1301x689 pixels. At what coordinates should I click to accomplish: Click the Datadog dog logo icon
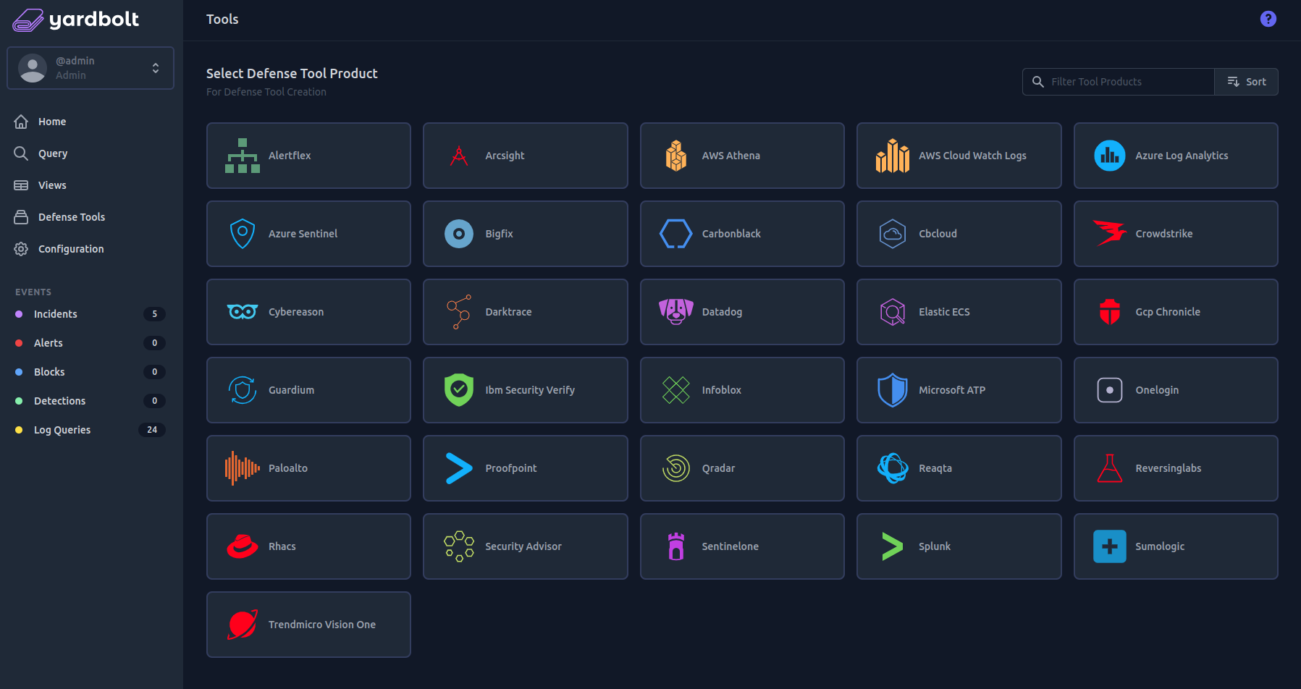[676, 312]
